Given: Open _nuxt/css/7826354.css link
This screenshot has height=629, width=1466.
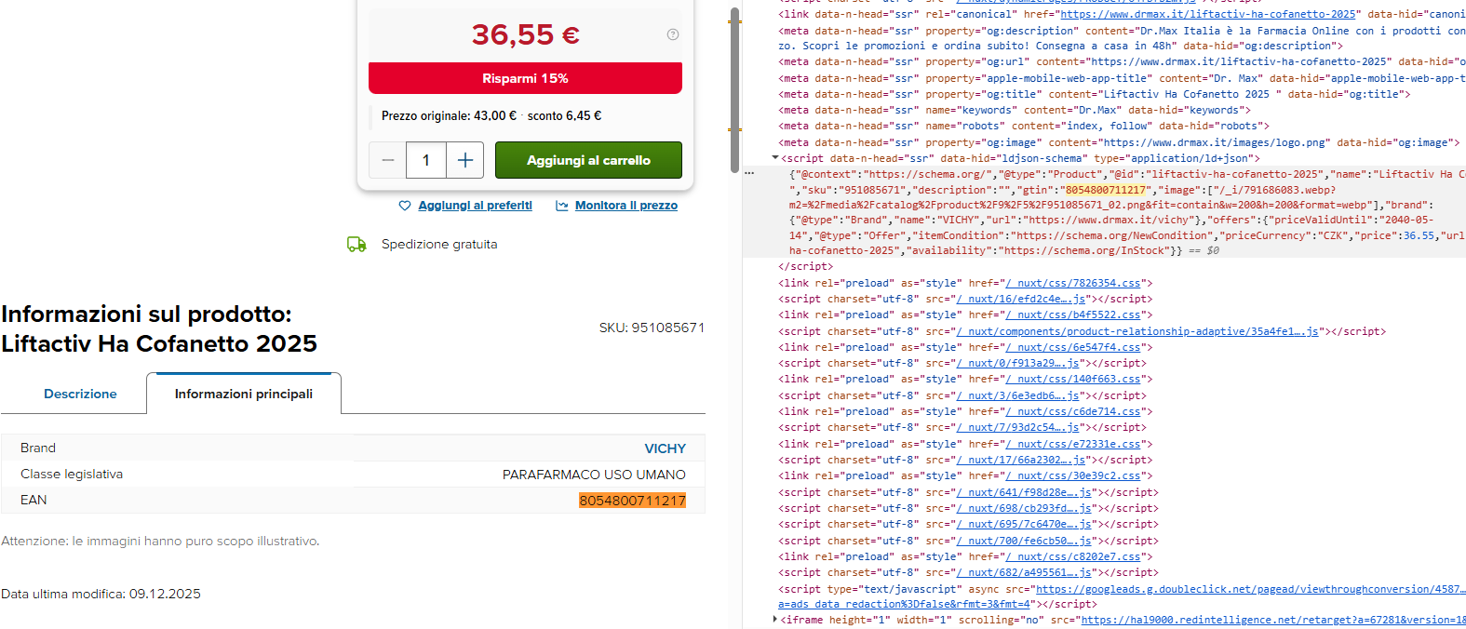Looking at the screenshot, I should 1073,283.
